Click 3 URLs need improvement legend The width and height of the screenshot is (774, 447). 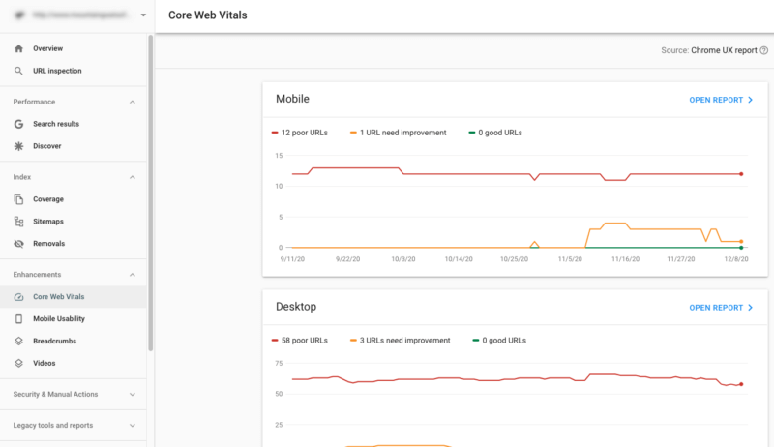point(401,341)
